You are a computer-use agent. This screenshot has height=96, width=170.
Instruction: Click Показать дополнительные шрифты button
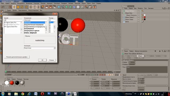click(17, 57)
